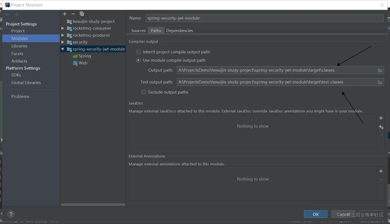The width and height of the screenshot is (390, 224).
Task: Click the remove module minus icon
Action: coord(73,14)
